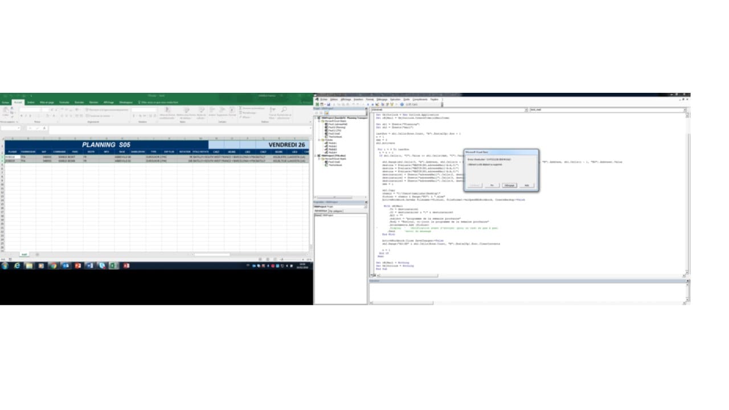Switch to Page Layout view in Excel status bar
Image resolution: width=729 pixels, height=410 pixels.
click(x=267, y=260)
